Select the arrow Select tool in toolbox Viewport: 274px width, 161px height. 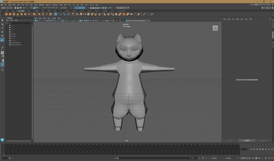(x=2, y=20)
